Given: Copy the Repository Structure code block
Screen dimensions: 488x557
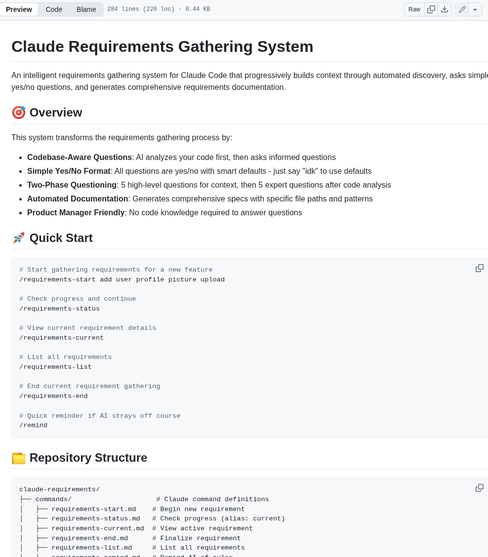Looking at the screenshot, I should 479,487.
